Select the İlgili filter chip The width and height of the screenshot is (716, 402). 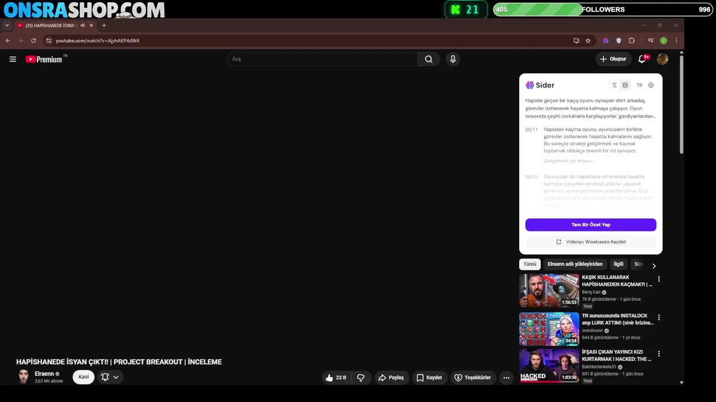tap(618, 264)
